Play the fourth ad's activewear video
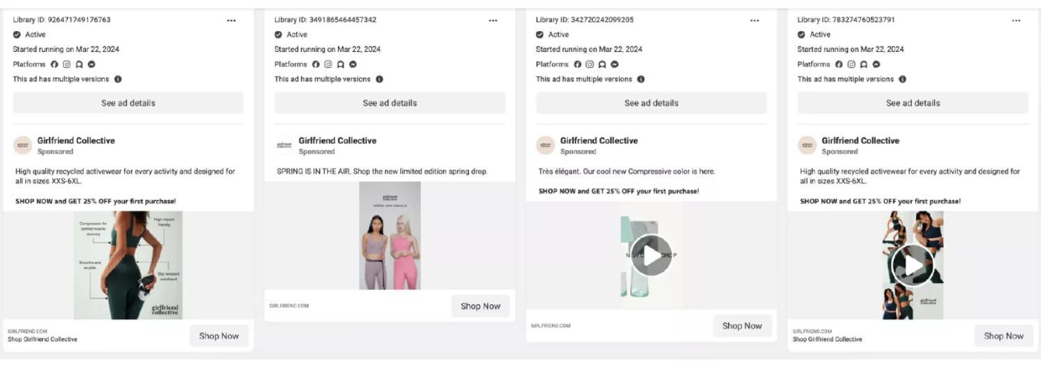Screen dimensions: 1041x367 [x=912, y=265]
